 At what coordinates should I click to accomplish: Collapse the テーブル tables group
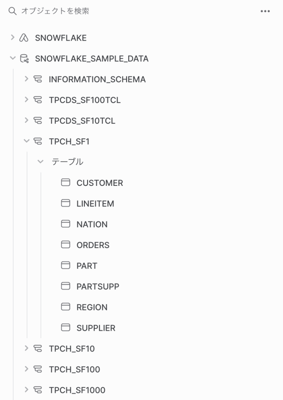click(41, 162)
